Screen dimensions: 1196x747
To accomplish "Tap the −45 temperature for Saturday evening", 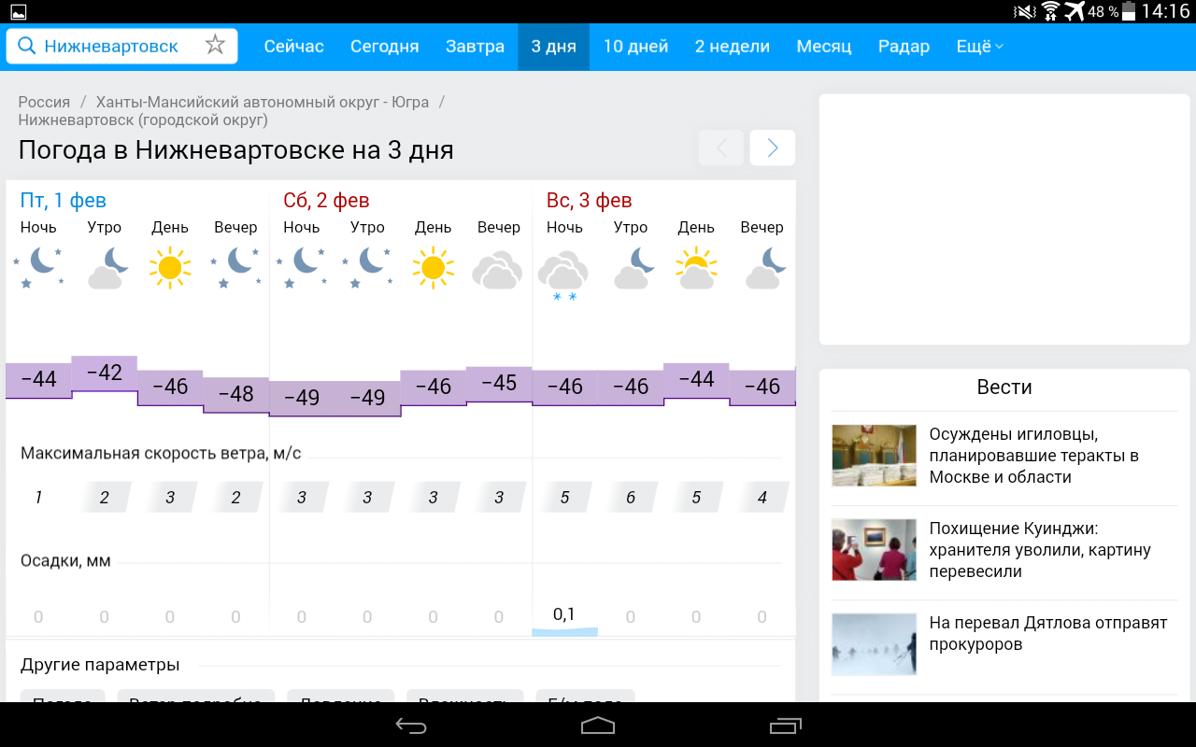I will (x=498, y=383).
